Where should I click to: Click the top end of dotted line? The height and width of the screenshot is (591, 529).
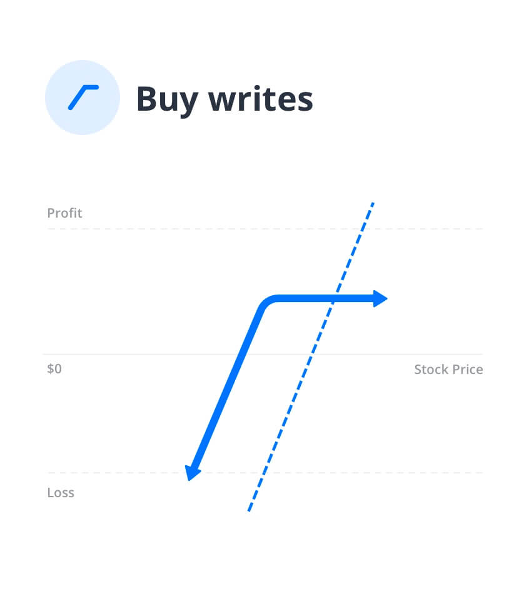pos(372,205)
